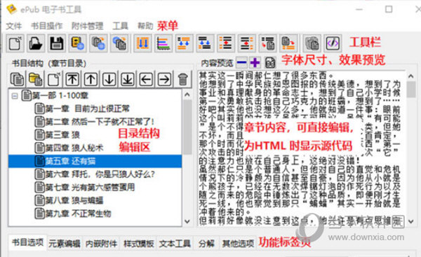This screenshot has height=257, width=421.
Task: Click the yellow database with documents icon
Action: (36, 79)
